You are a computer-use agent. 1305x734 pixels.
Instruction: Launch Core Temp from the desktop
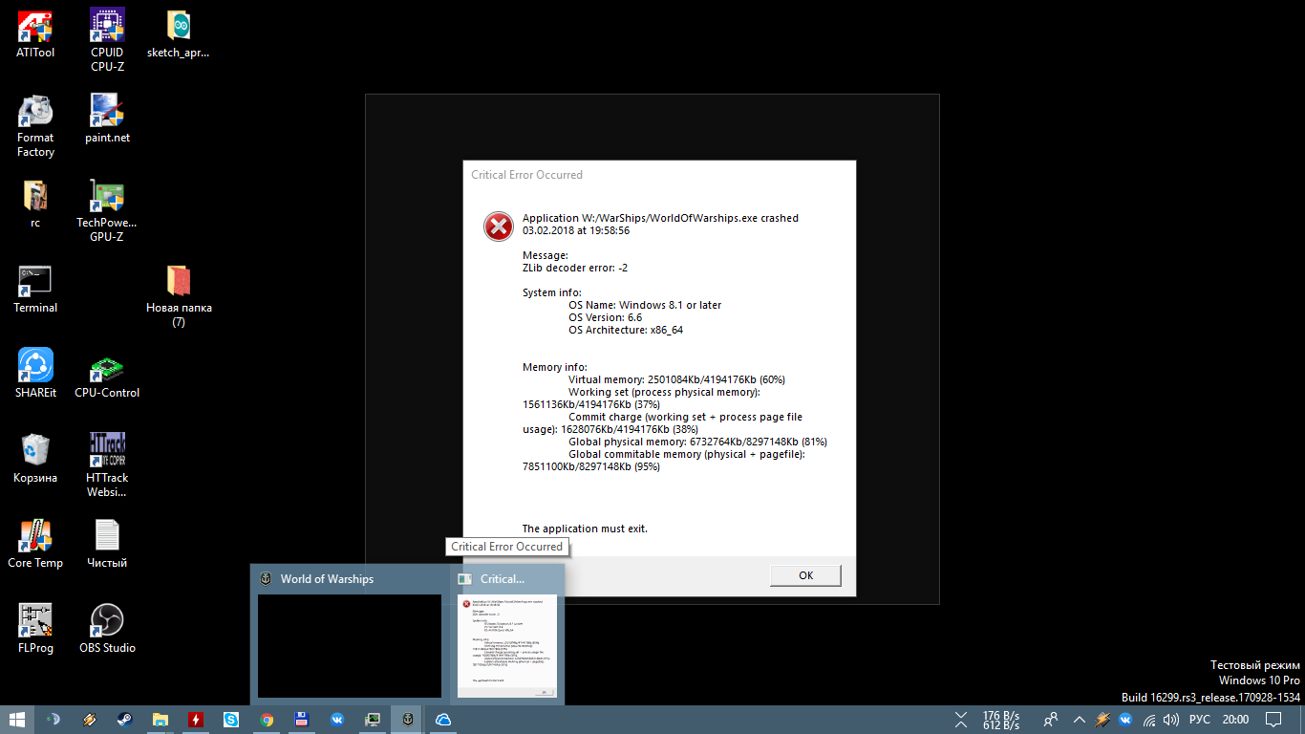coord(35,544)
